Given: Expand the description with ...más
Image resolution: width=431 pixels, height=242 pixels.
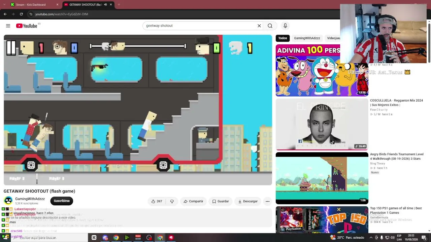Looking at the screenshot, I should [11, 222].
